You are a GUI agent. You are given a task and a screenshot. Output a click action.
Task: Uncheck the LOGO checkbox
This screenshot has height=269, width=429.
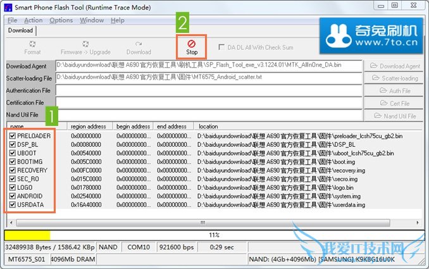point(12,187)
